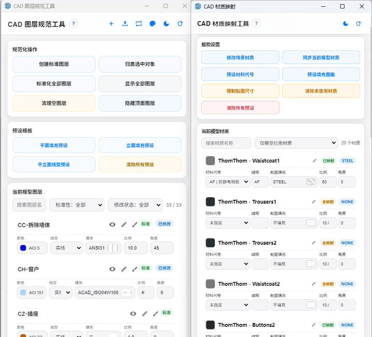Click the upload export icon in layer tool

pyautogui.click(x=125, y=24)
